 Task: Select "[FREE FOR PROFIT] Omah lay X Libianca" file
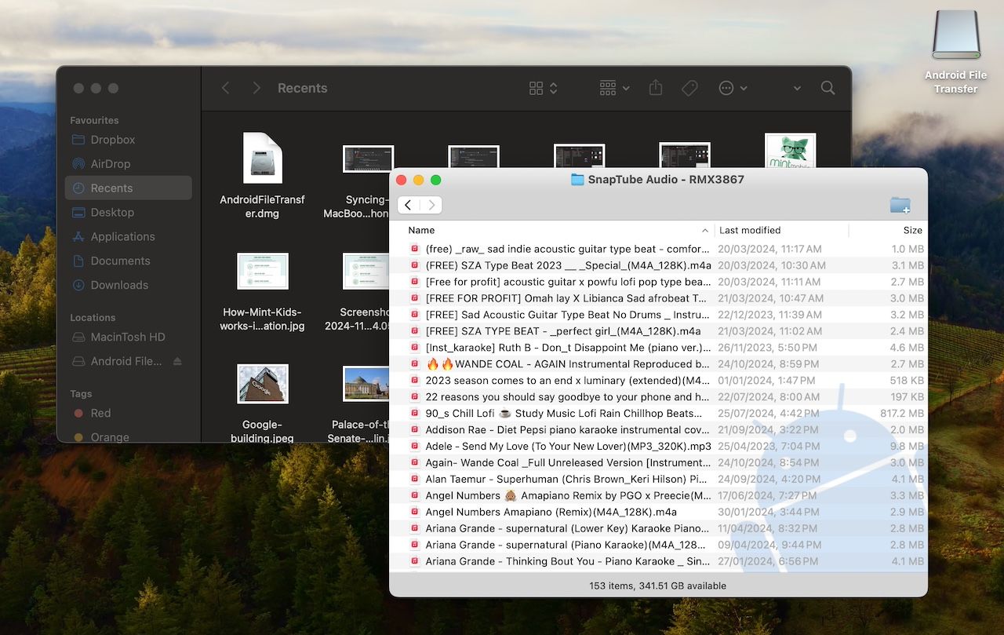(x=658, y=298)
